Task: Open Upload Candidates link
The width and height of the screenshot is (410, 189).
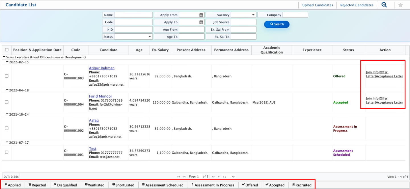Action: pyautogui.click(x=317, y=5)
